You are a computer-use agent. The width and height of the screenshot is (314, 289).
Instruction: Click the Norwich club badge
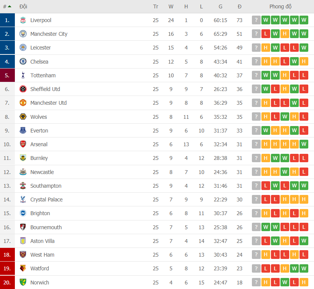coord(23,282)
